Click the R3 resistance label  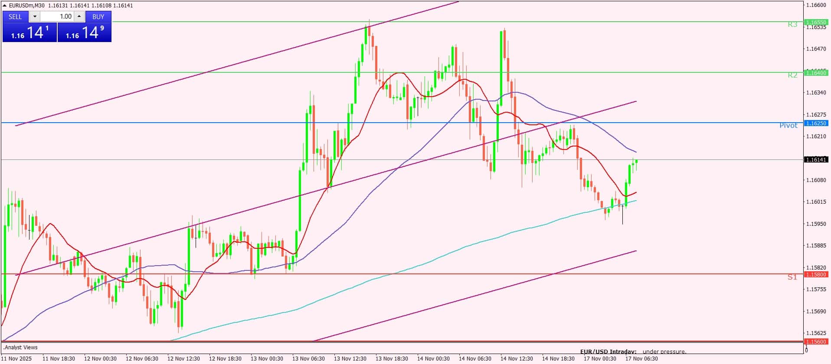click(x=792, y=25)
